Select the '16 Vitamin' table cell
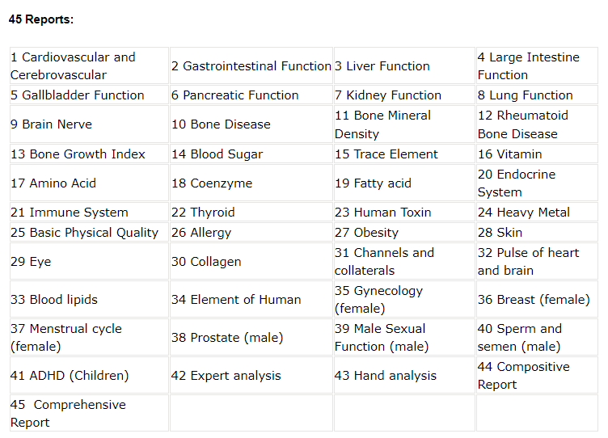Screen dimensions: 608x438 click(537, 154)
